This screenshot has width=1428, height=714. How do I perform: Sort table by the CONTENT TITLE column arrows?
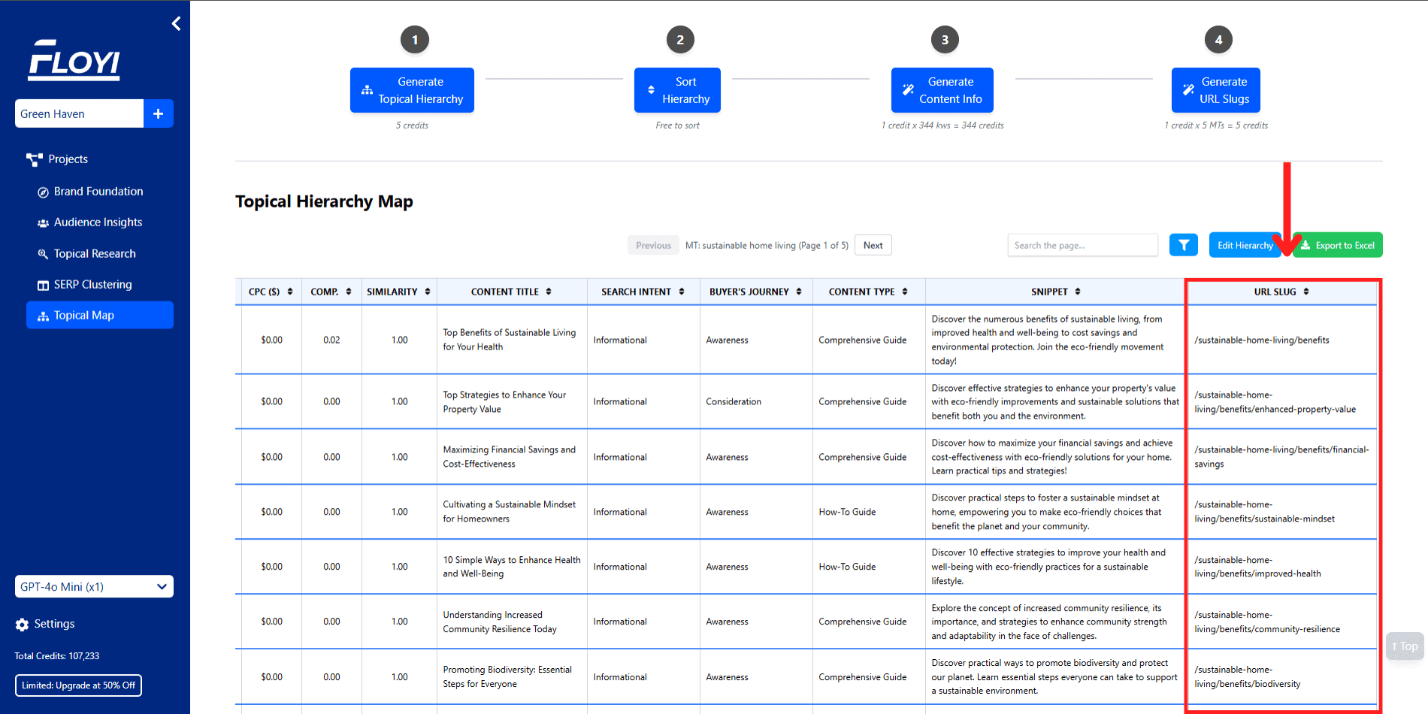point(549,292)
